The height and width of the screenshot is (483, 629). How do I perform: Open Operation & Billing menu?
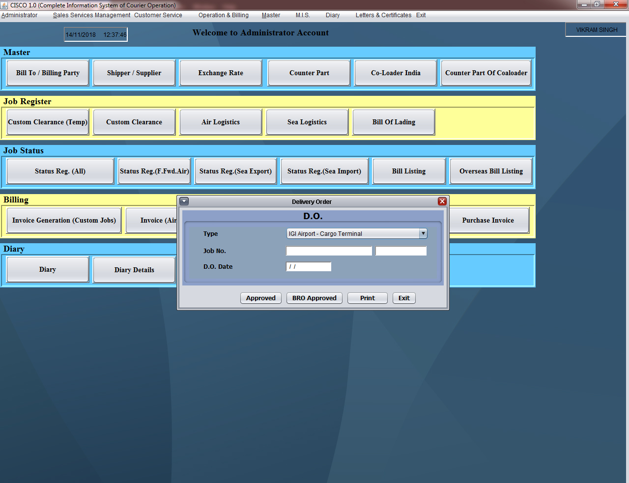(224, 15)
